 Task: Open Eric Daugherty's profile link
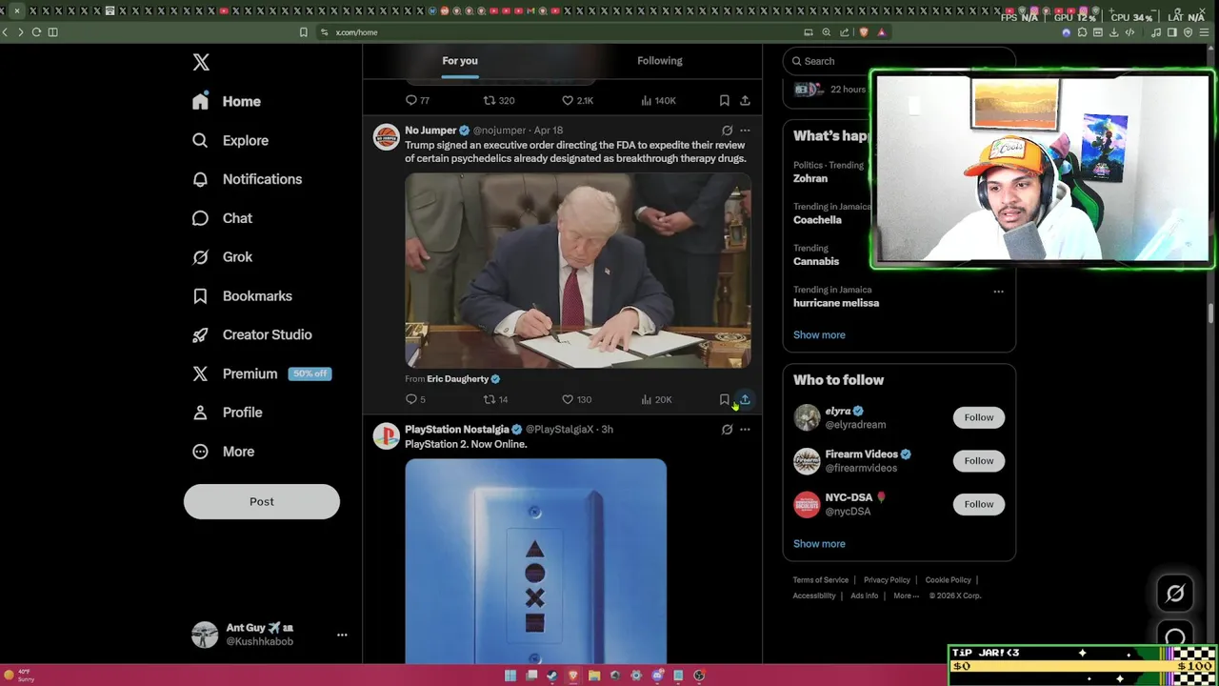pos(463,379)
